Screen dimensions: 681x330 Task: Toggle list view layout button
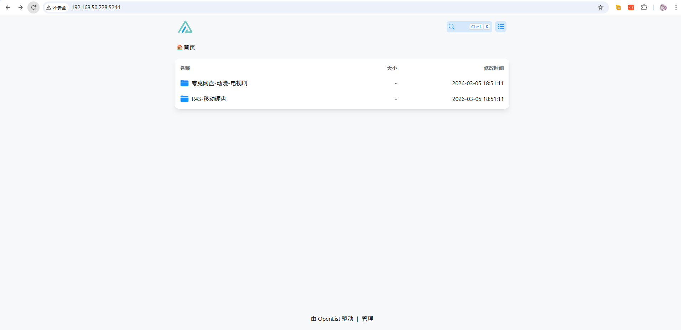(x=500, y=27)
